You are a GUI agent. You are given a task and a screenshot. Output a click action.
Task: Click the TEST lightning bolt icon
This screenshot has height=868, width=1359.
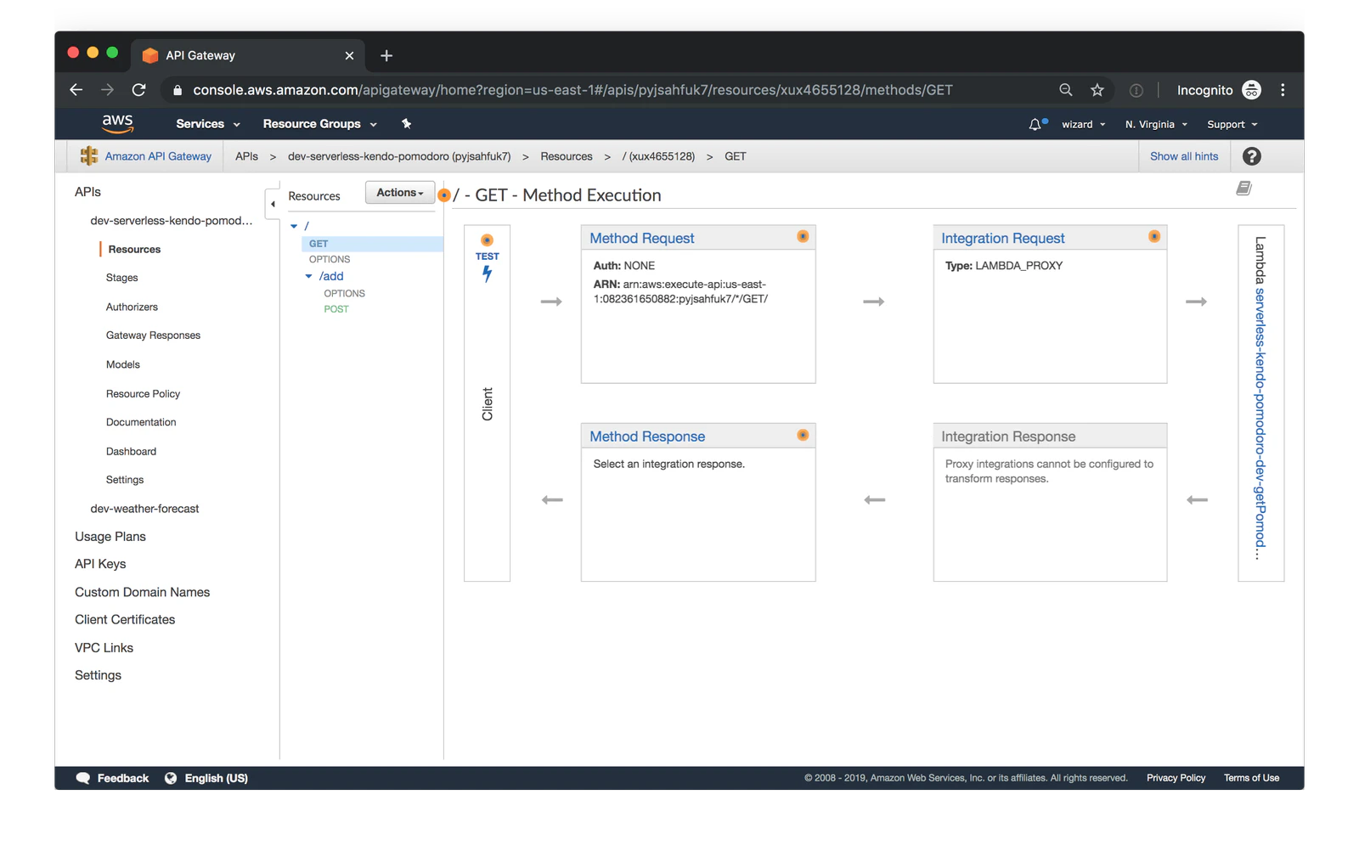pyautogui.click(x=487, y=271)
